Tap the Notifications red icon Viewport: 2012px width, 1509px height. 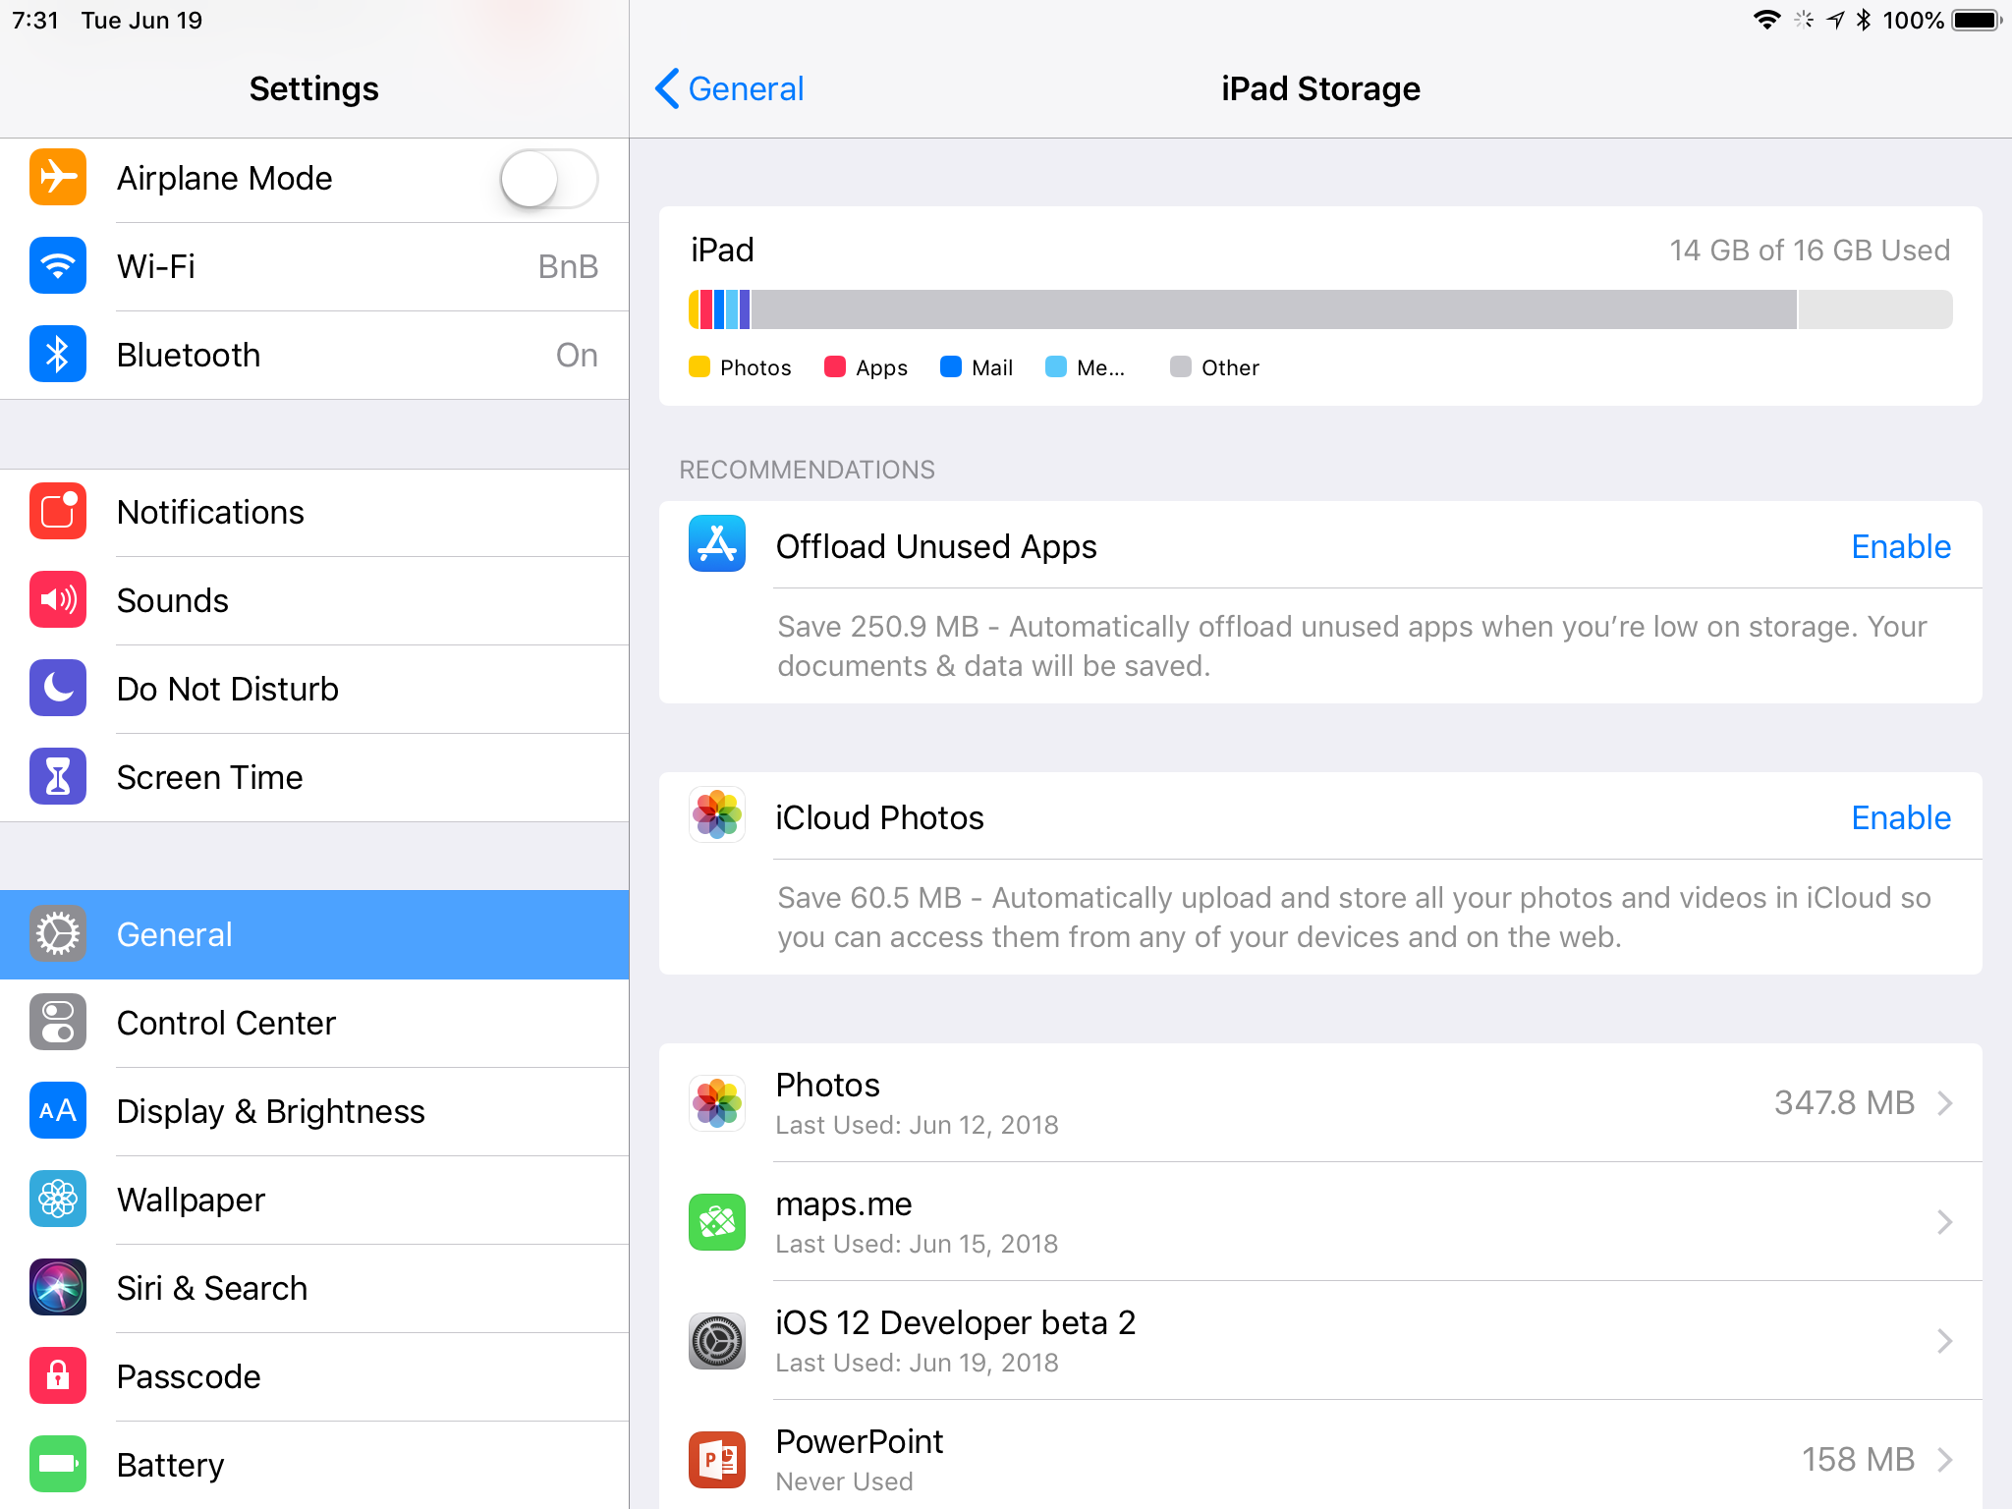click(x=58, y=512)
